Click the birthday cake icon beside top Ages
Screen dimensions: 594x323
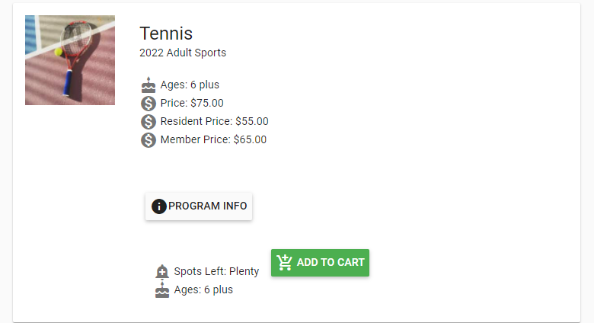coord(148,85)
